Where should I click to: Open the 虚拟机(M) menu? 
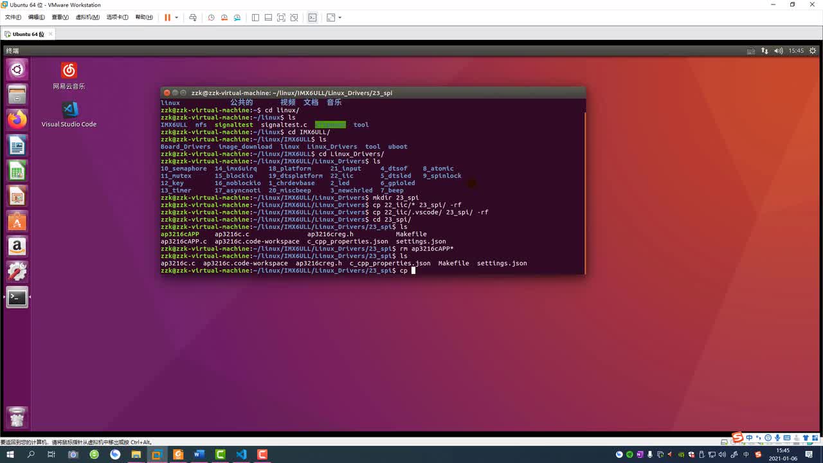click(87, 17)
